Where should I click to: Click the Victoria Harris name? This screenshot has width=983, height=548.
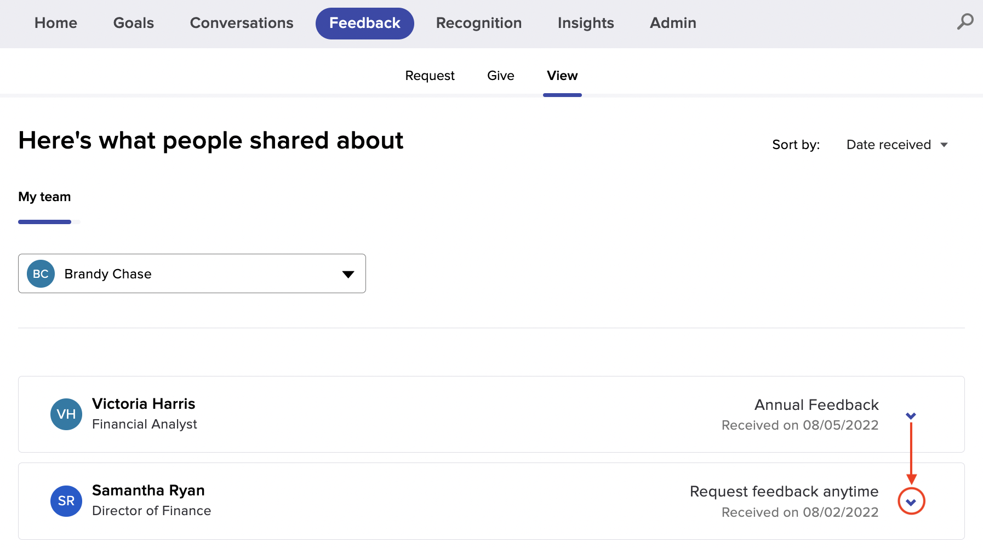coord(144,404)
